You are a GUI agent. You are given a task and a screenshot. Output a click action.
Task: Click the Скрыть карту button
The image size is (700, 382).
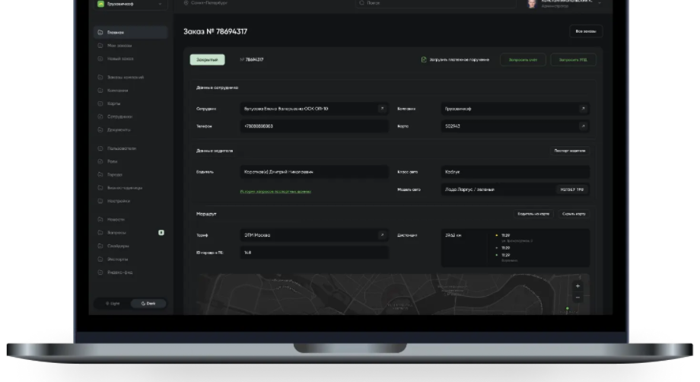tap(574, 214)
